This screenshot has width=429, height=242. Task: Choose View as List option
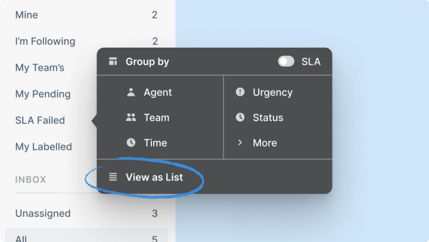[154, 177]
